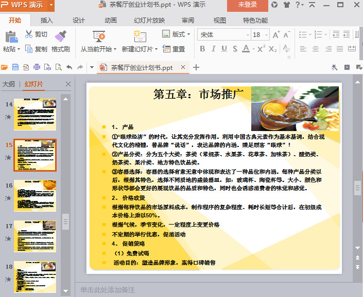Increase indent level icon

(347, 34)
